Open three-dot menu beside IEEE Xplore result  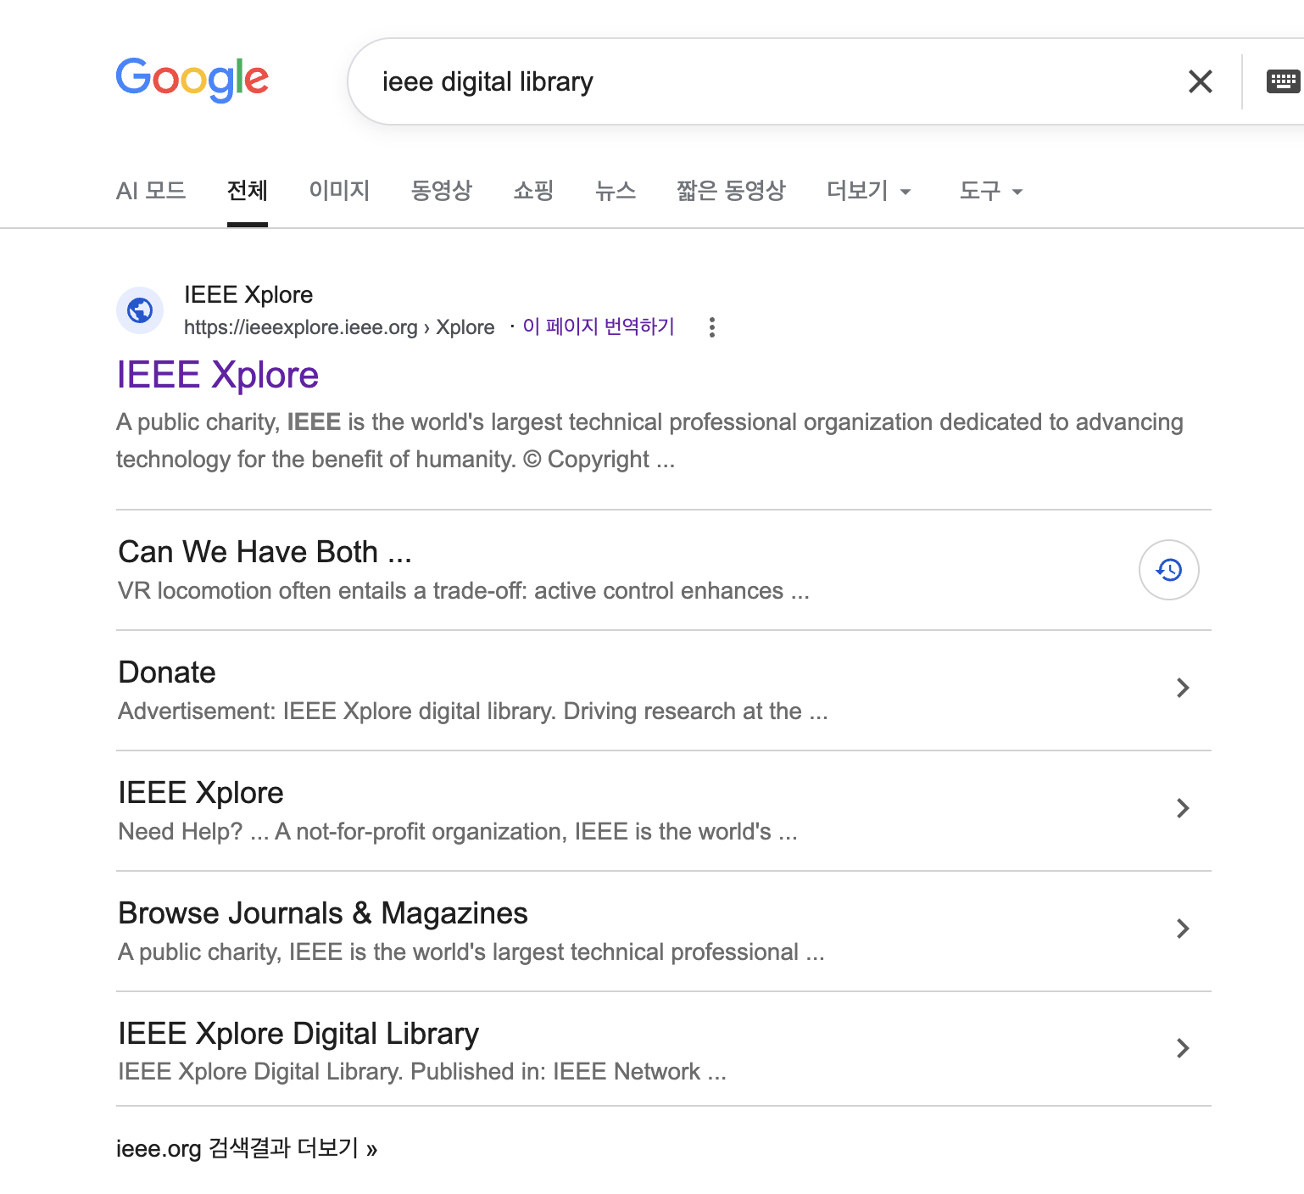(712, 327)
